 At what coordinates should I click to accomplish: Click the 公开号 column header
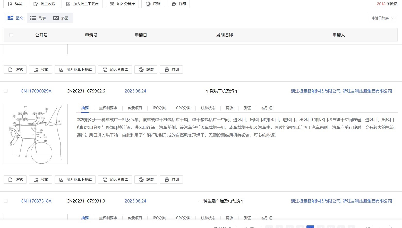[41, 35]
